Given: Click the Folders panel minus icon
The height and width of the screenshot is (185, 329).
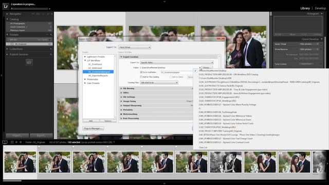Looking at the screenshot, I should pyautogui.click(x=47, y=34).
